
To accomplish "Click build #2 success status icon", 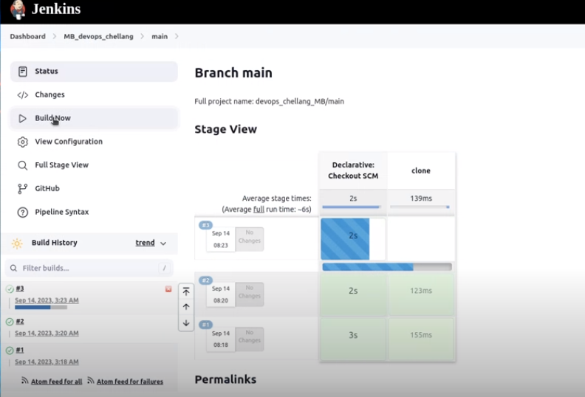I will tap(10, 322).
